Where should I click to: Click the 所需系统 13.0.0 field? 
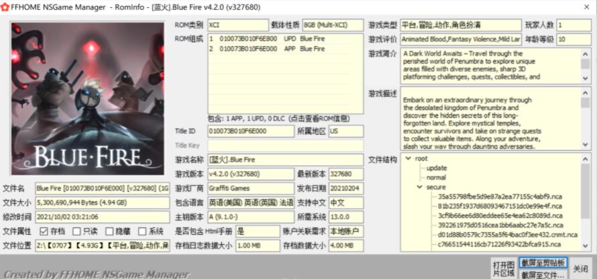click(x=346, y=217)
